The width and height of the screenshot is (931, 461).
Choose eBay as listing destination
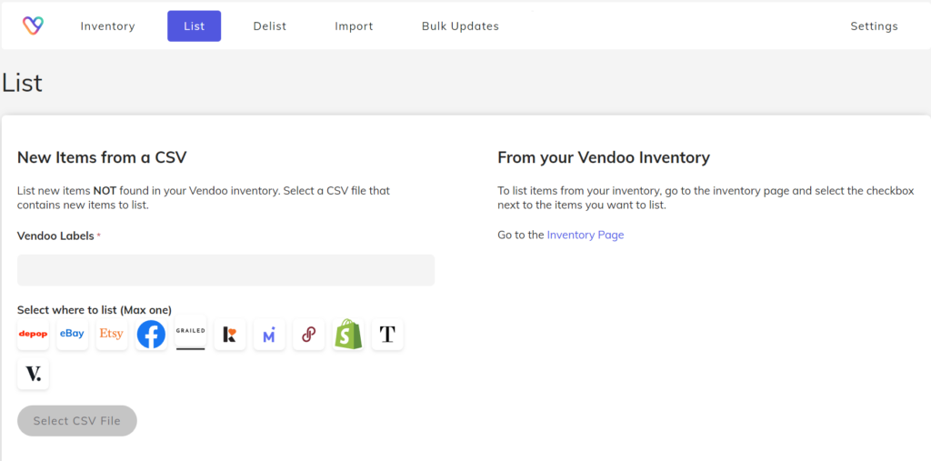tap(72, 335)
